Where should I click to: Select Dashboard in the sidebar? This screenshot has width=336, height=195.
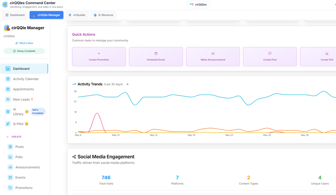click(24, 69)
